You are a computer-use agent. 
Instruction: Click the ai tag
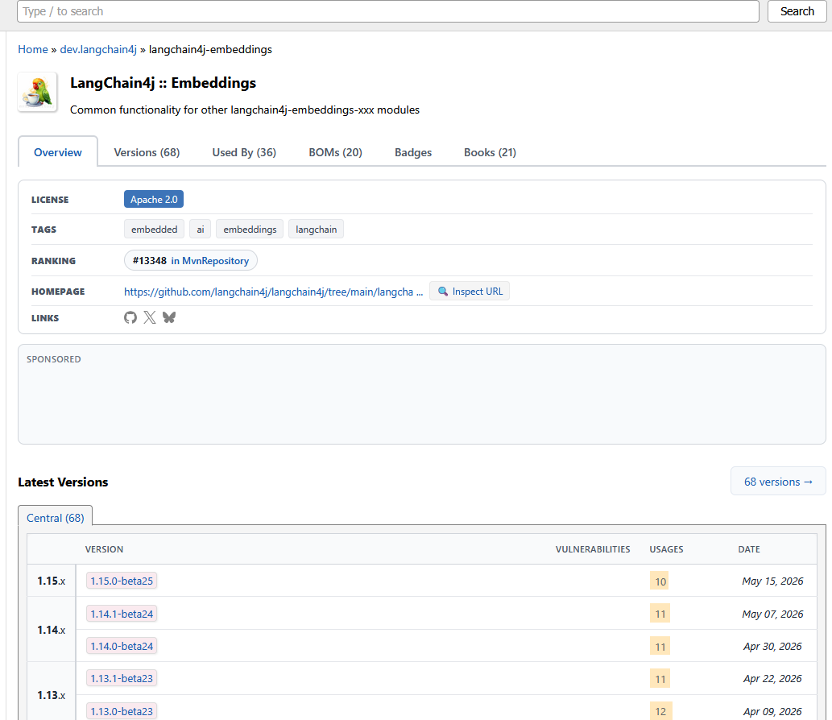201,230
